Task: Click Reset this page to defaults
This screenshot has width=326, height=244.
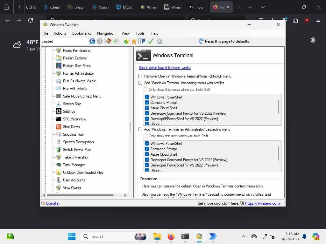Action: pos(224,41)
